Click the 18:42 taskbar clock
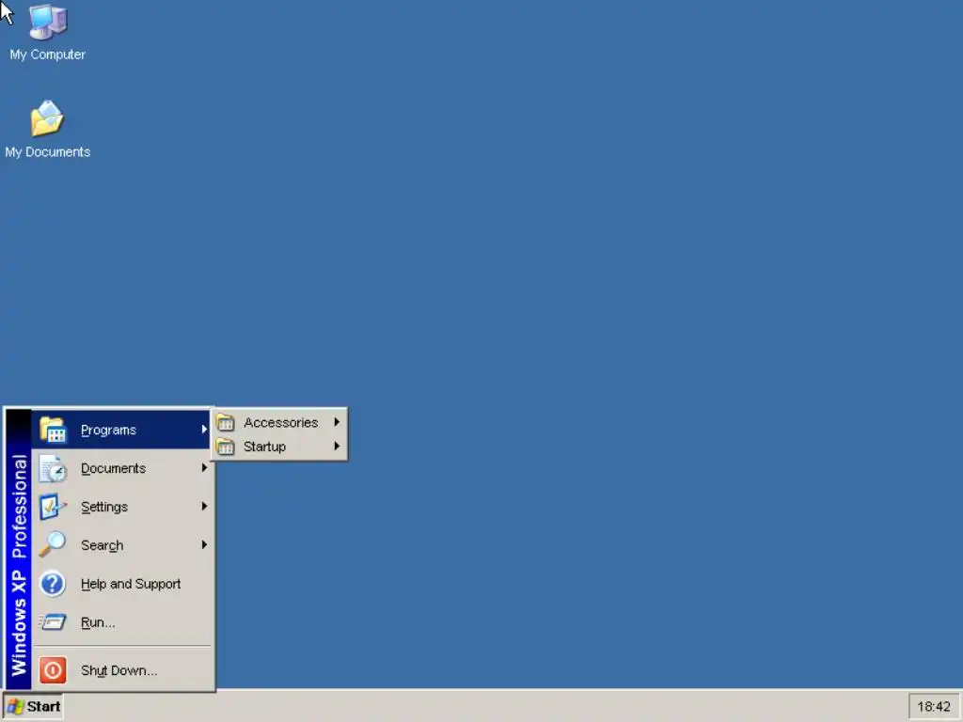 click(934, 707)
